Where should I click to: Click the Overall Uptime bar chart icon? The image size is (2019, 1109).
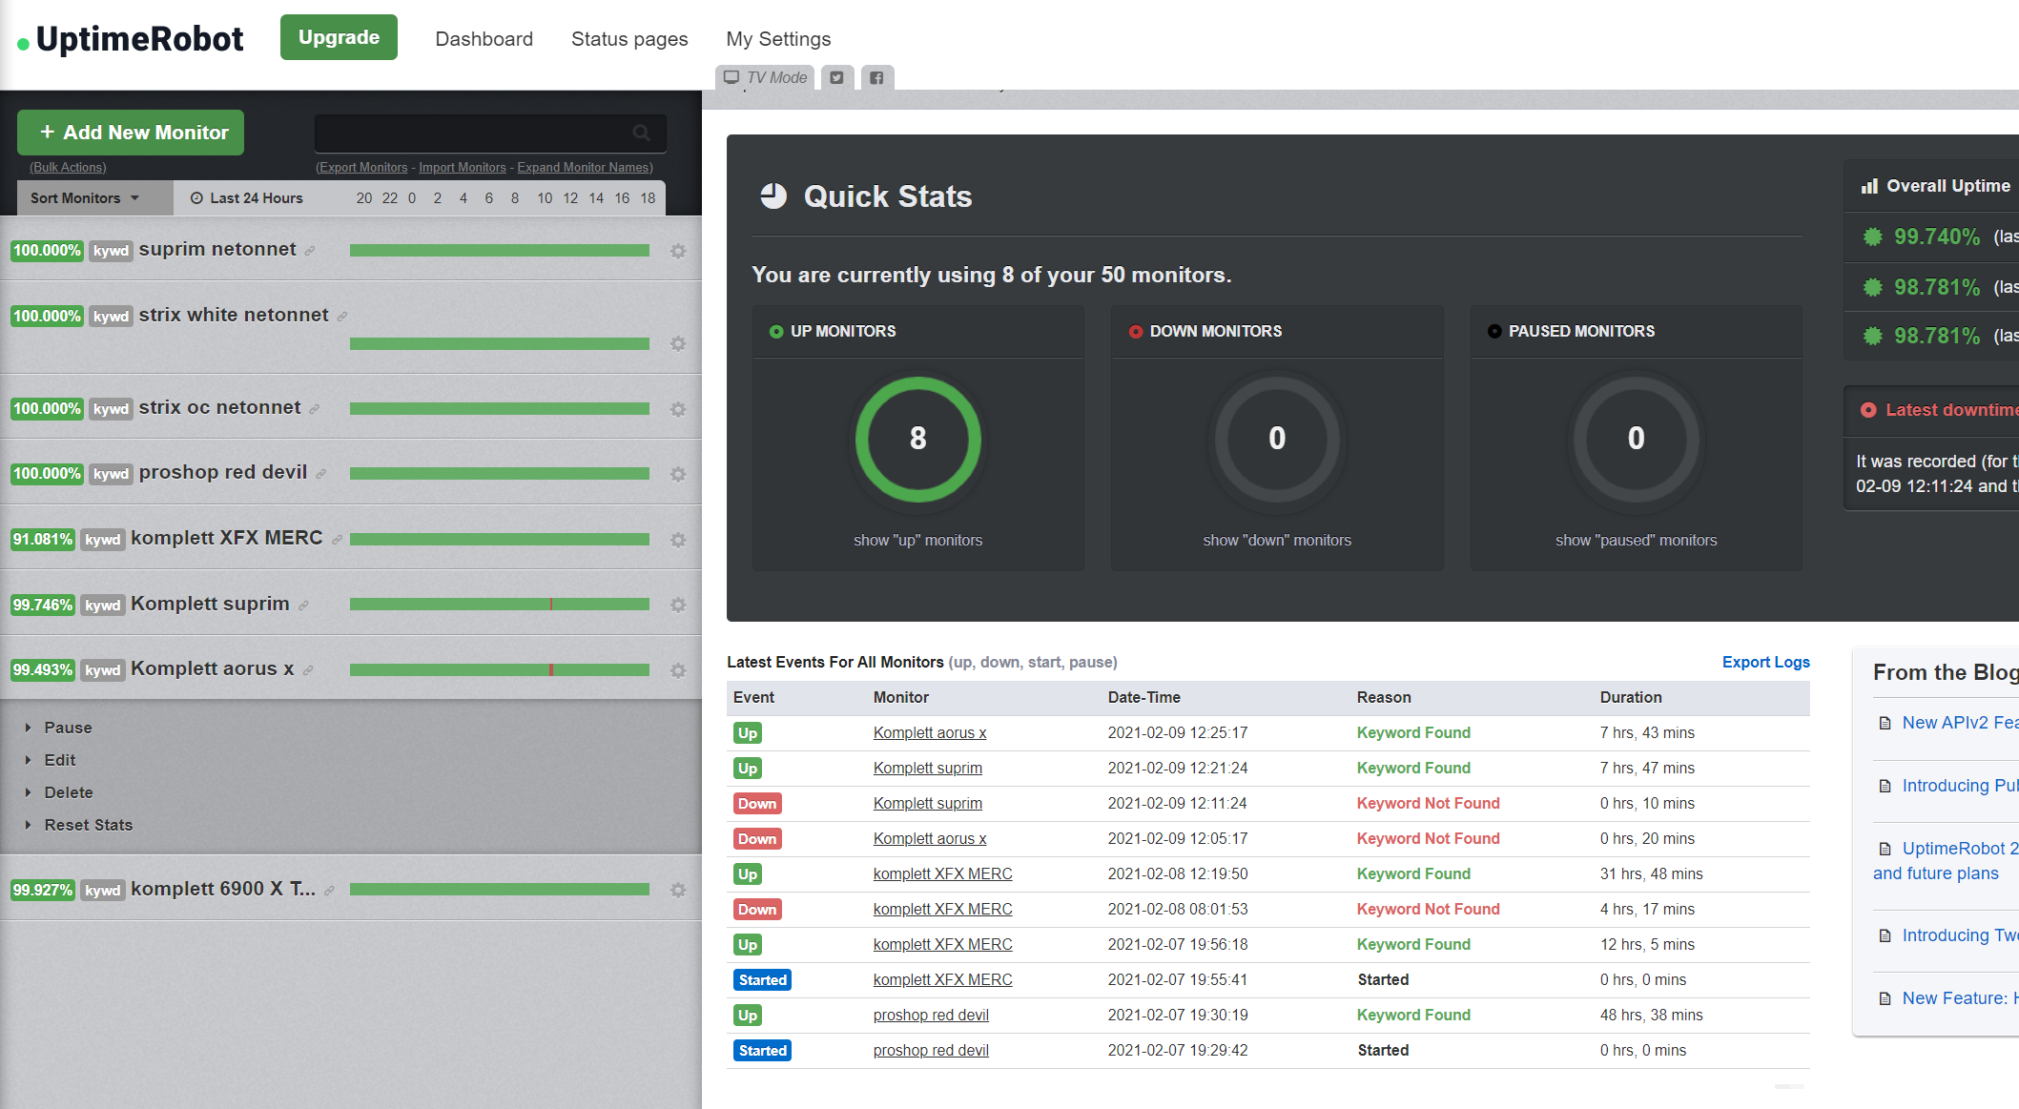[x=1869, y=186]
